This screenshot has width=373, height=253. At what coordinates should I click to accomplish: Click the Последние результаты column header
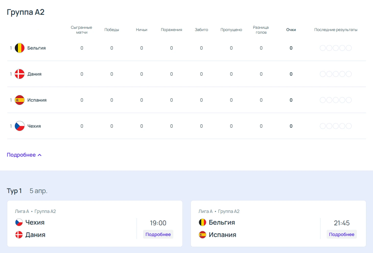tap(335, 30)
